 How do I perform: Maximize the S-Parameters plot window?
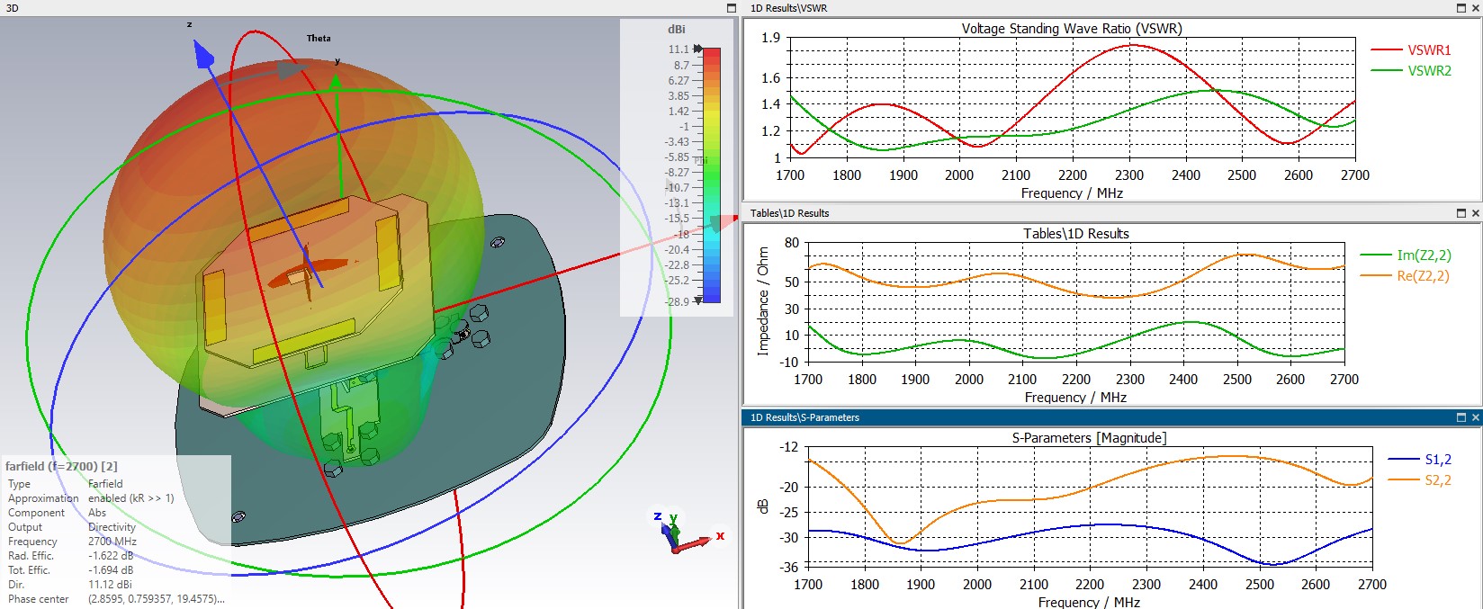point(1461,417)
